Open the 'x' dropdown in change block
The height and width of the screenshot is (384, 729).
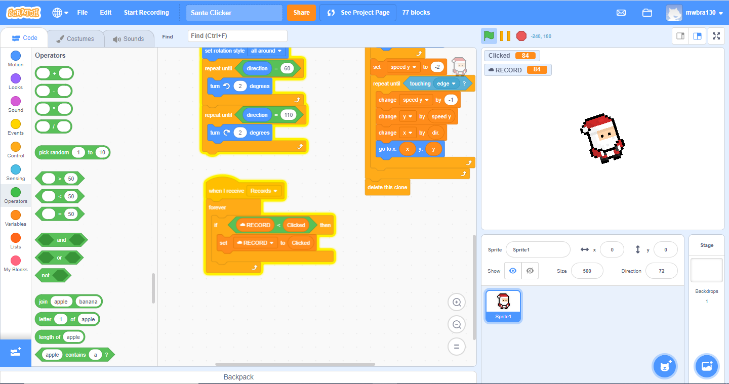point(408,133)
